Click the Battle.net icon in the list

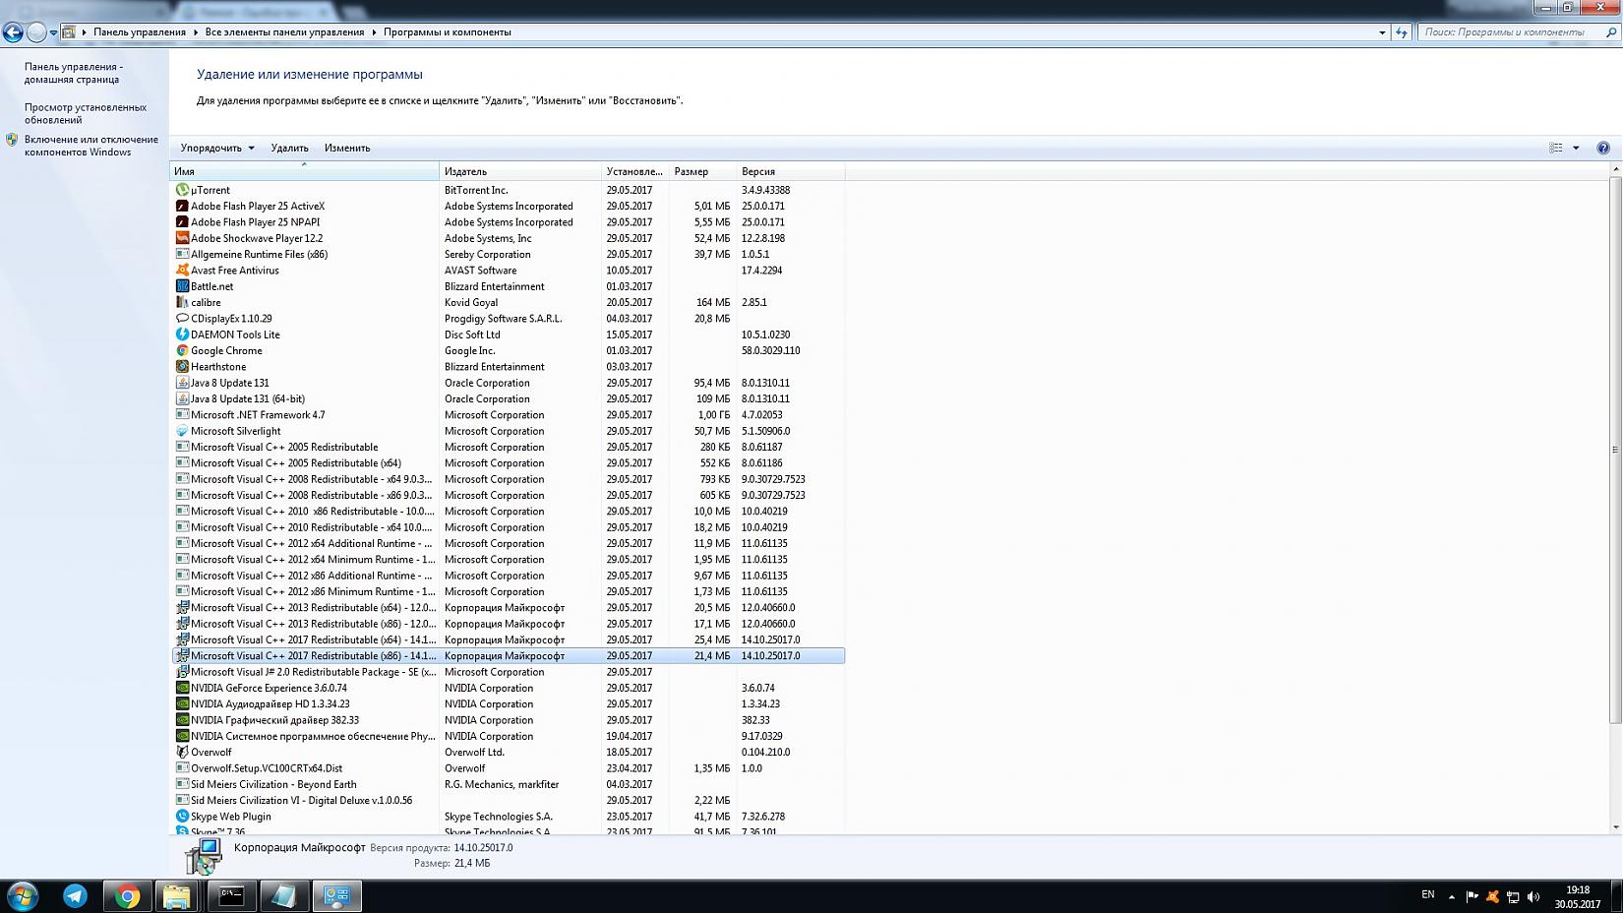pos(182,286)
